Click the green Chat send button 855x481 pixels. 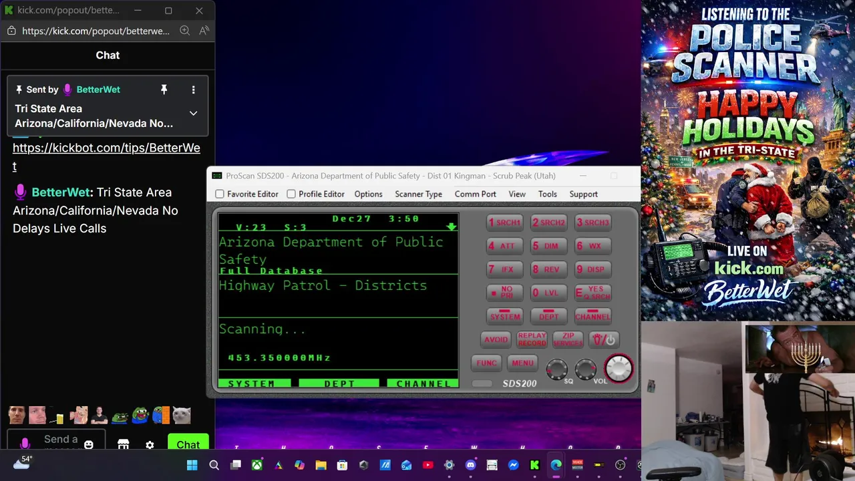[x=188, y=443]
